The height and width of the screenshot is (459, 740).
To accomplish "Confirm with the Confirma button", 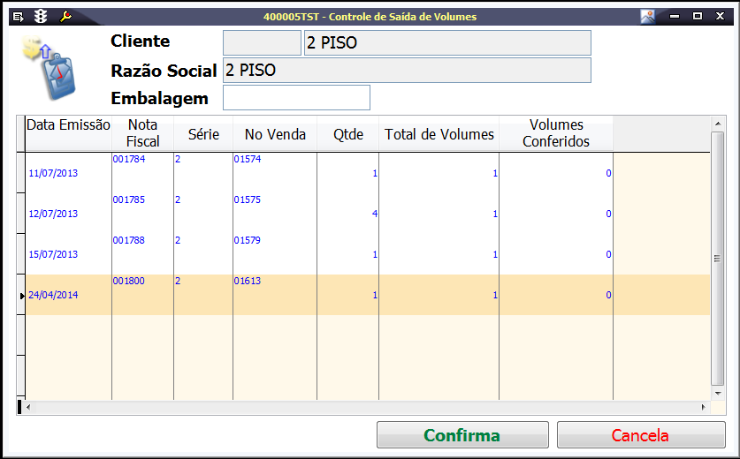I will pos(462,434).
